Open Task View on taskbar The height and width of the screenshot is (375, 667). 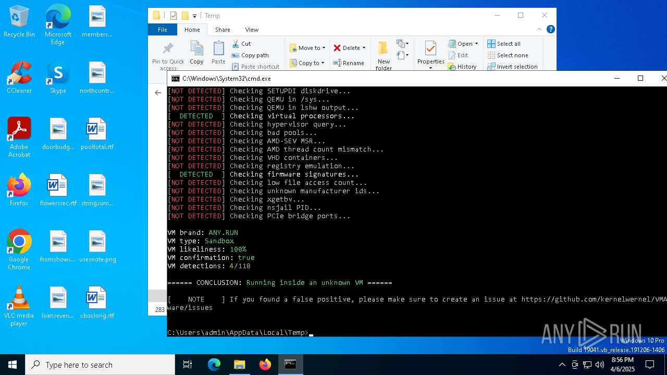[188, 365]
